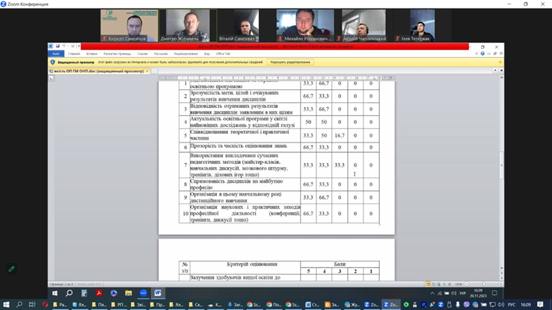Click Save icon in Word quick access toolbar

tap(58, 46)
